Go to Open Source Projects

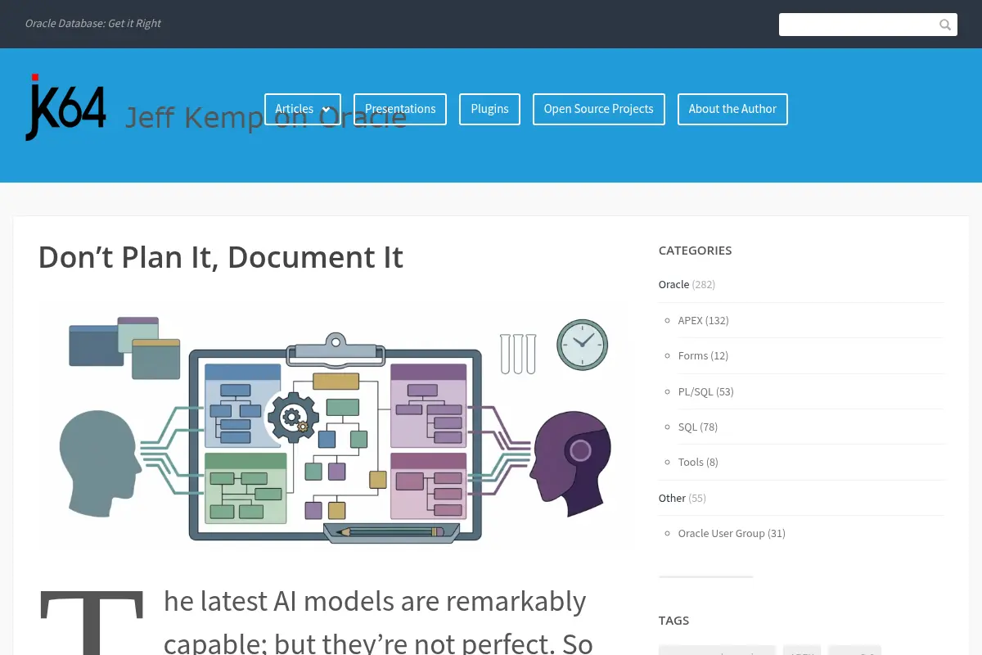point(598,109)
